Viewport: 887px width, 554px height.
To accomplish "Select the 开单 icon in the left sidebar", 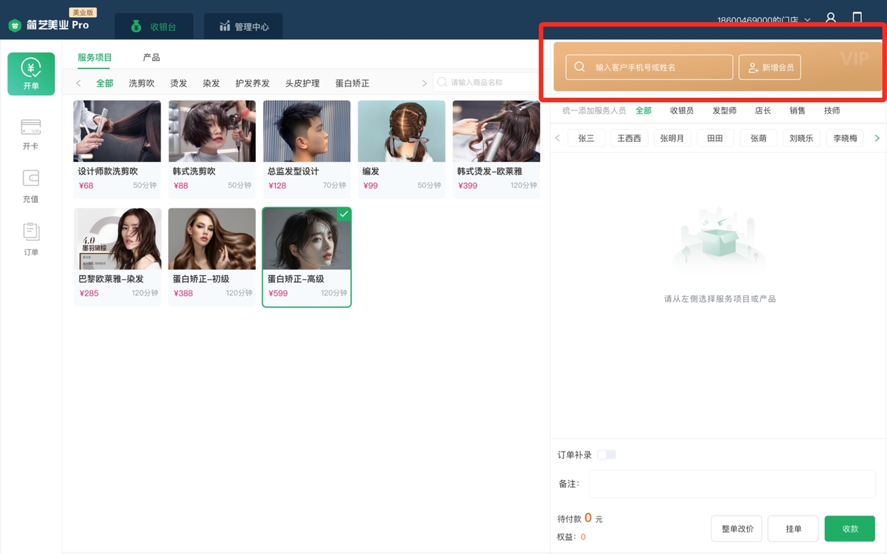I will point(31,74).
